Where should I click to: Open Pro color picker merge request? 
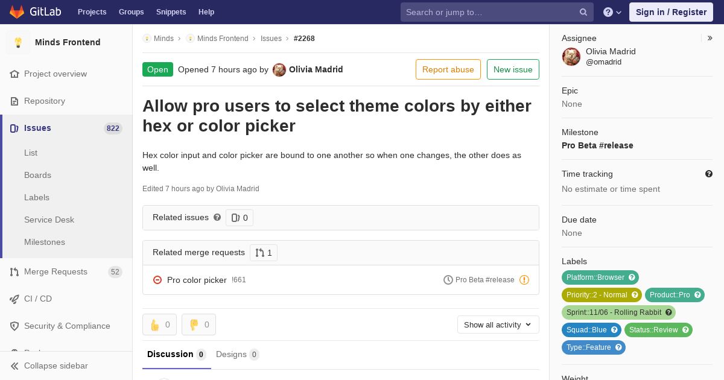click(x=197, y=280)
